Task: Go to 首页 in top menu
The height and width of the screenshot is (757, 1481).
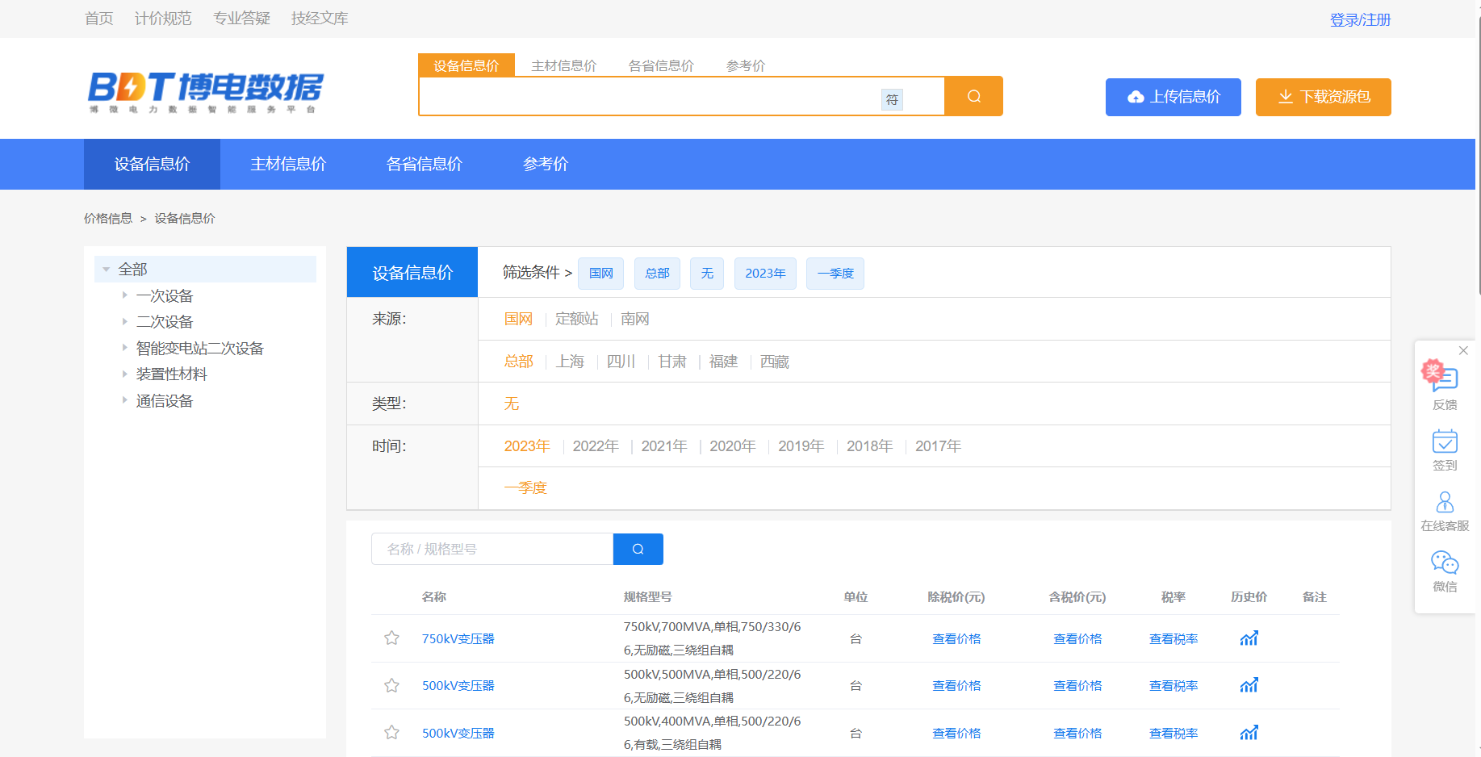Action: coord(99,18)
